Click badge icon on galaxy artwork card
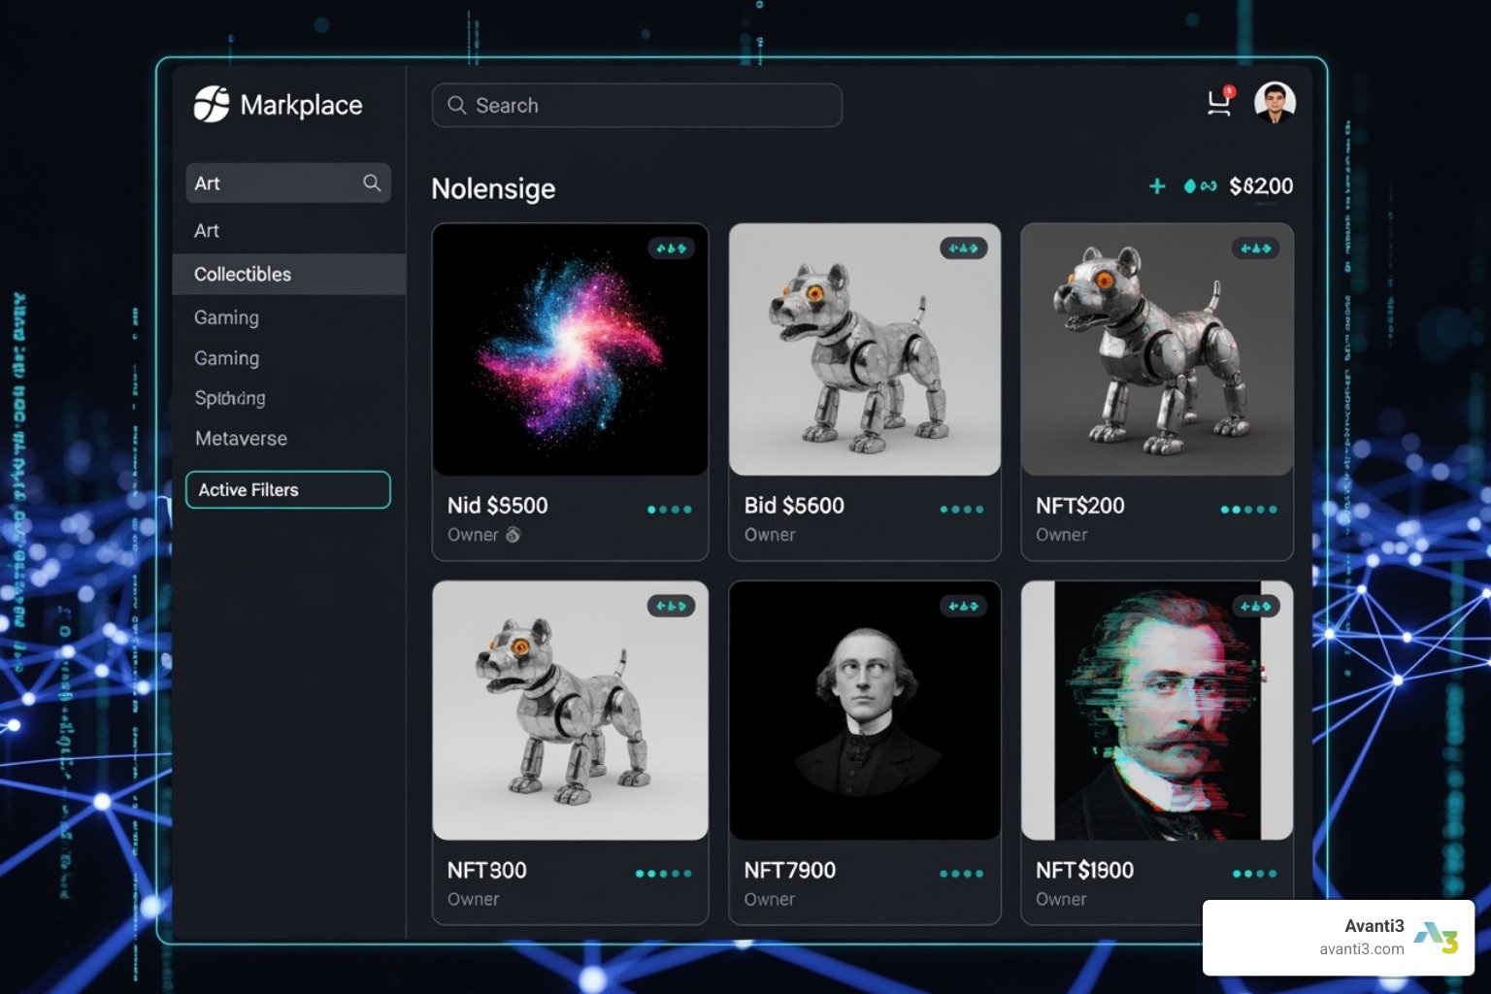1491x994 pixels. pyautogui.click(x=671, y=248)
